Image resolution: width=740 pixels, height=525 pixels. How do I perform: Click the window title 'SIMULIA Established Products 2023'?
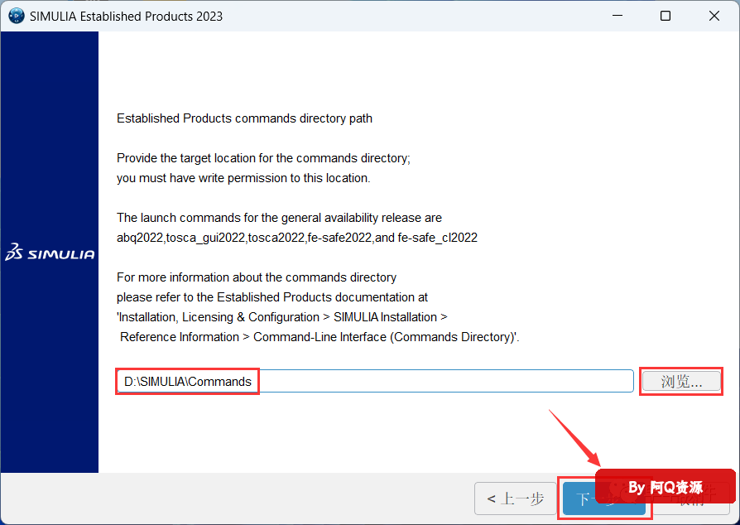(x=126, y=16)
